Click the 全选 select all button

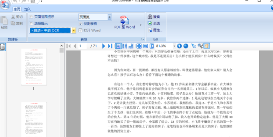(x=154, y=23)
